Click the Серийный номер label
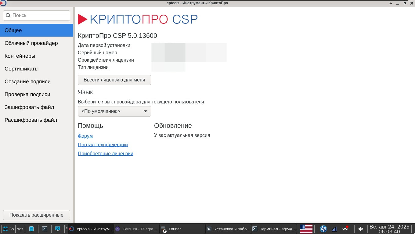 97,53
